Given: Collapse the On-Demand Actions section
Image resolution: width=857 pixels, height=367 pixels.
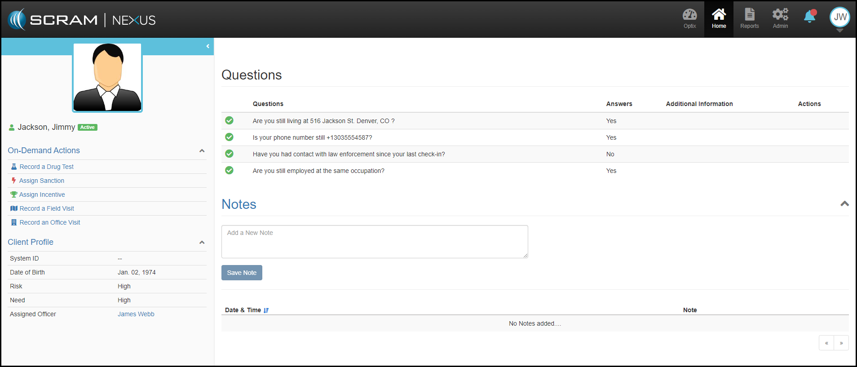Looking at the screenshot, I should pyautogui.click(x=202, y=151).
